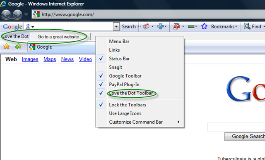Click the blue Bookmarks star icon

(x=204, y=26)
